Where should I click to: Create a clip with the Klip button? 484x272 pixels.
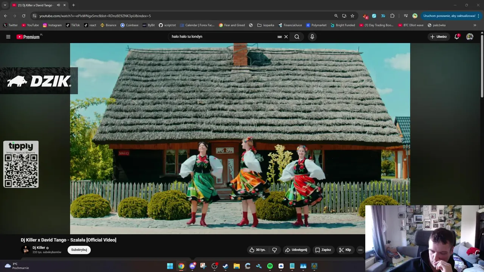coord(345,250)
